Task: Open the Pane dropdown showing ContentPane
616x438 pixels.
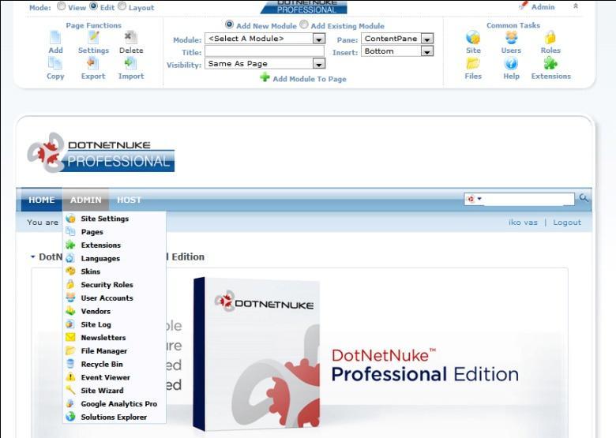Action: [x=397, y=39]
